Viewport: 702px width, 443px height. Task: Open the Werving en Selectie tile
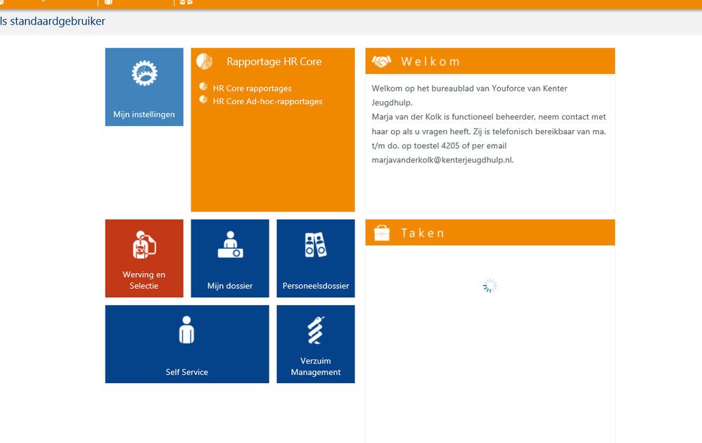tap(144, 258)
